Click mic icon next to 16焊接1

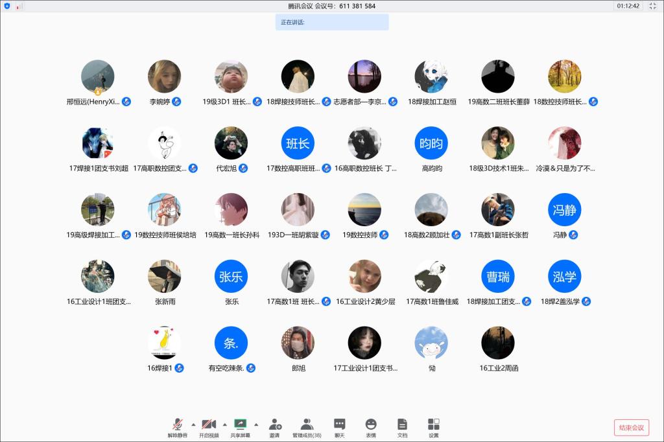click(x=179, y=368)
